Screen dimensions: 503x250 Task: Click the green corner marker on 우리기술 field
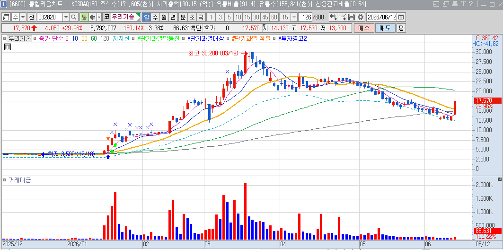point(138,15)
